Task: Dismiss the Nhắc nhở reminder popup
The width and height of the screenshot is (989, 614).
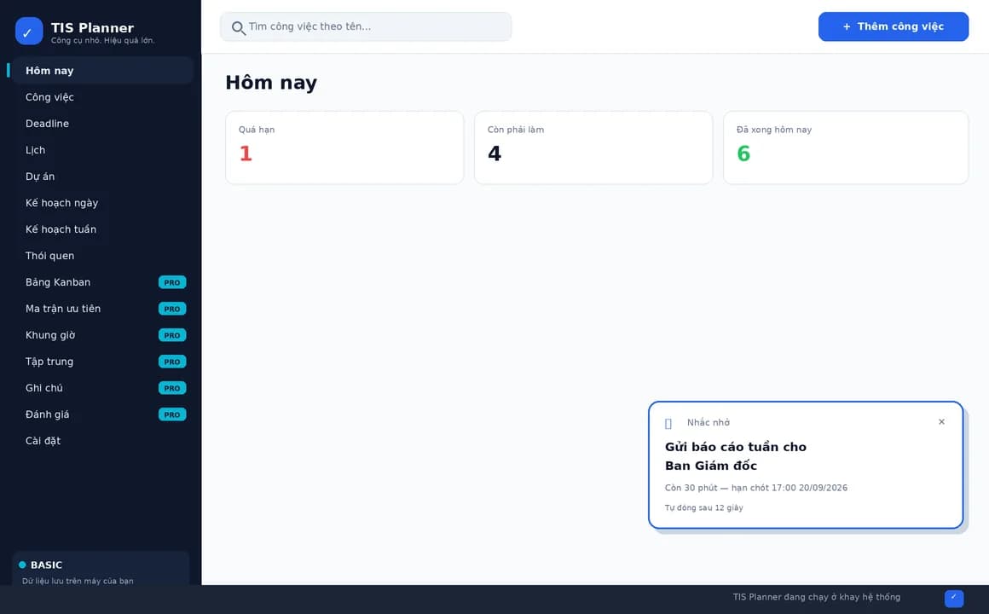Action: 941,421
